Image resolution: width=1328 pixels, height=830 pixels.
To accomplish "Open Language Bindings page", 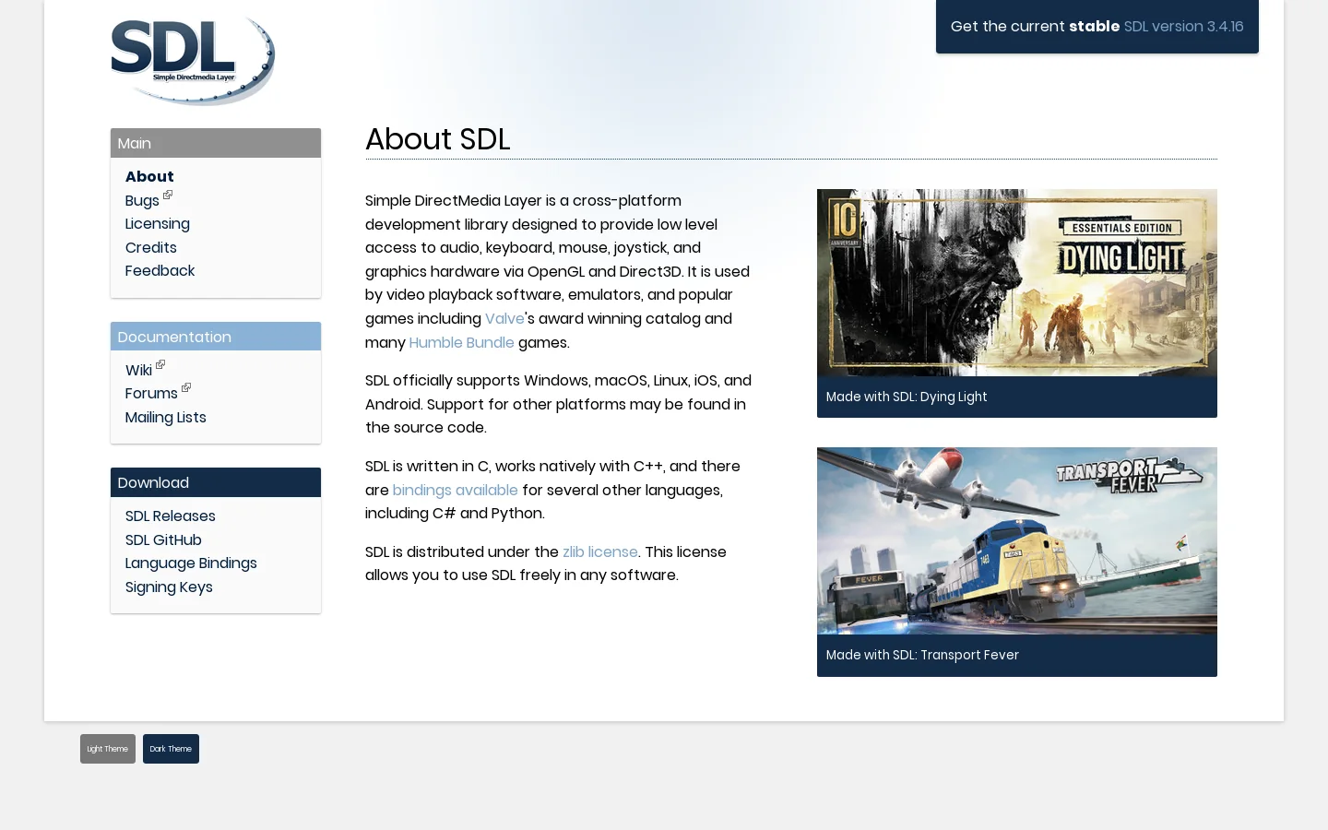I will (x=191, y=563).
